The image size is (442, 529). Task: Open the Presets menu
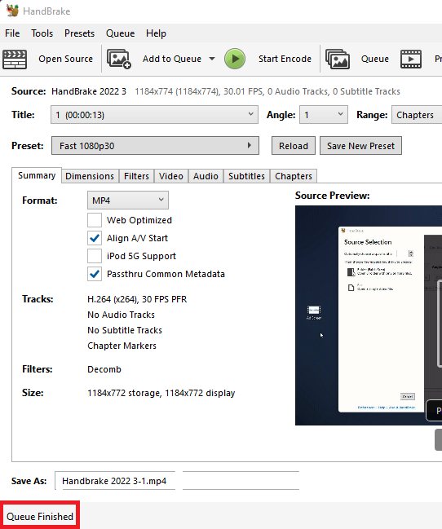79,33
